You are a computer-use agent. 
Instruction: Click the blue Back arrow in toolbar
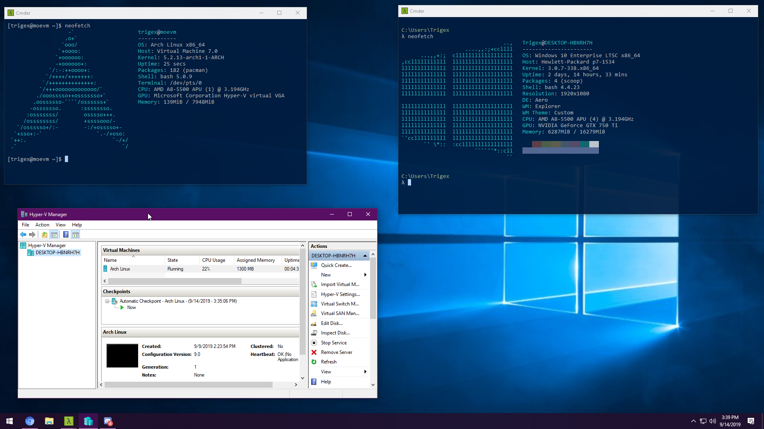click(x=23, y=235)
